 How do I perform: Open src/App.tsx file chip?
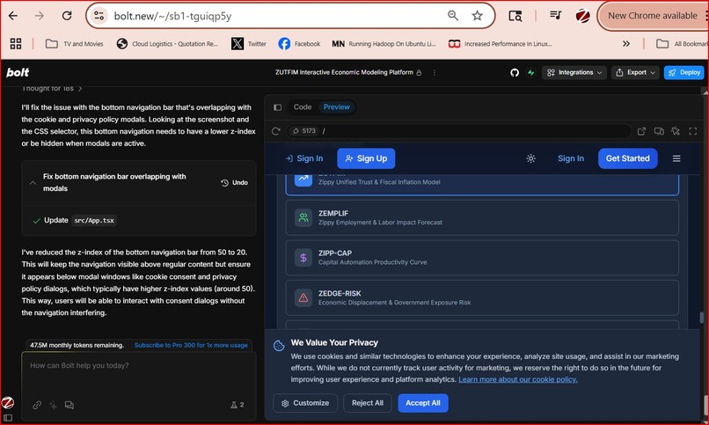94,220
